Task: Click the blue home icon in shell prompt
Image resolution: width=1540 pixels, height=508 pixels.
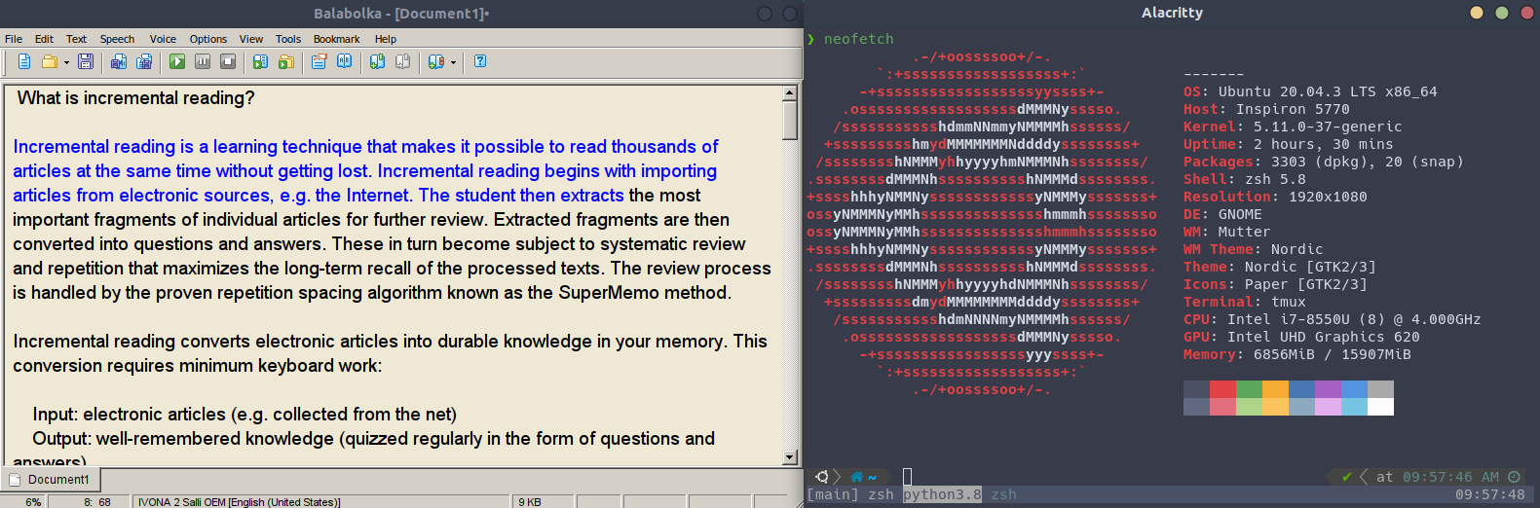Action: 857,477
